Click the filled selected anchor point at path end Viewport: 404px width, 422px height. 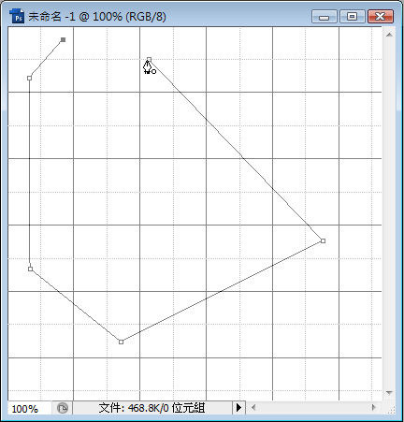63,39
